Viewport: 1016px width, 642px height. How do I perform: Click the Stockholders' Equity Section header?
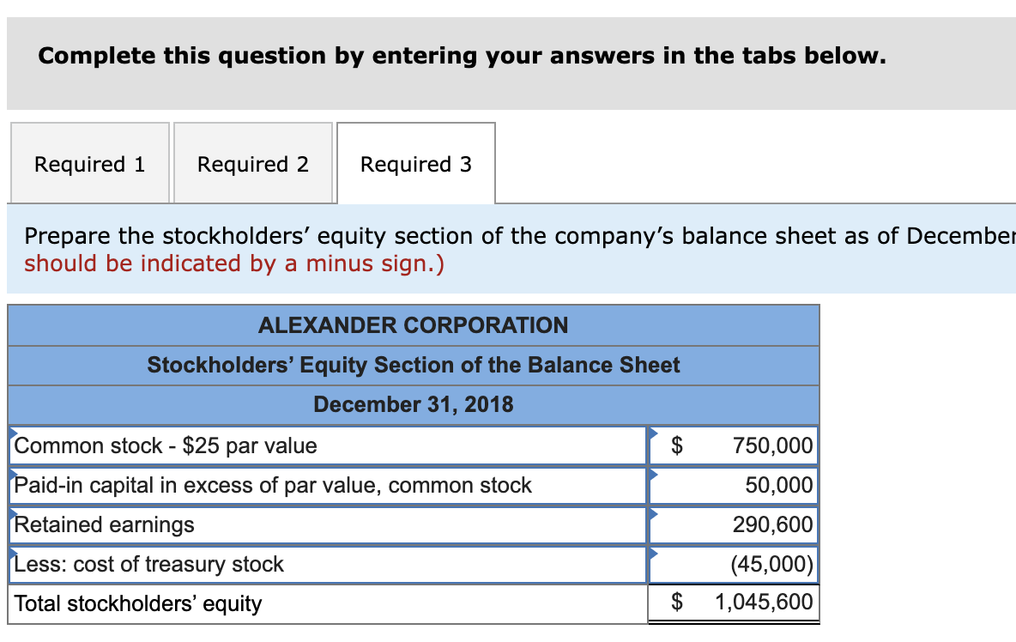[412, 365]
